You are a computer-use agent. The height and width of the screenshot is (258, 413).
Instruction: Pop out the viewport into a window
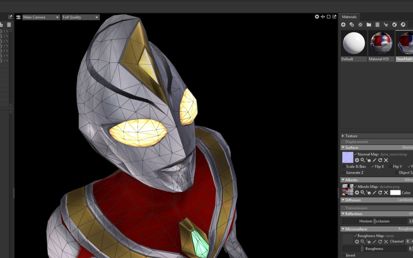pos(334,17)
